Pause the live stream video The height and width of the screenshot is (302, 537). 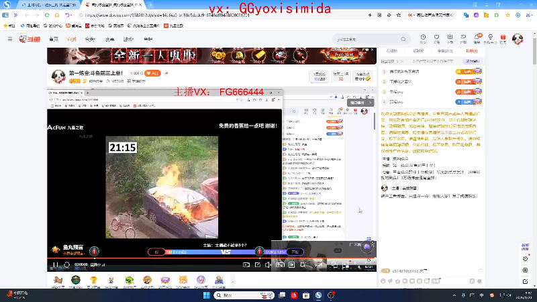pos(56,264)
